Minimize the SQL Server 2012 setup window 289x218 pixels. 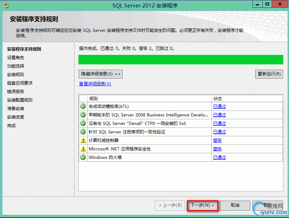pos(257,4)
